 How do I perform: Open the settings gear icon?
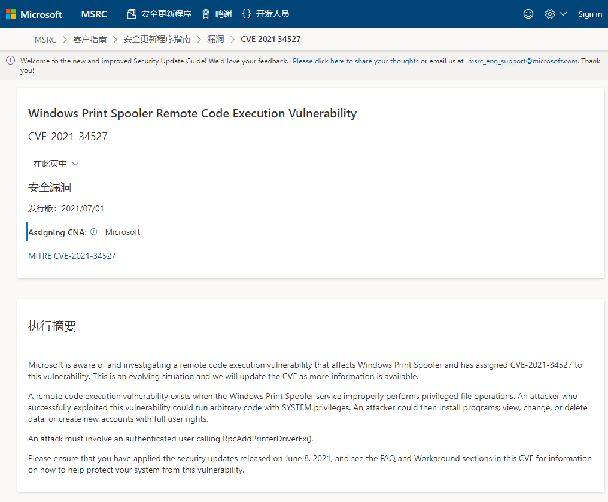549,14
